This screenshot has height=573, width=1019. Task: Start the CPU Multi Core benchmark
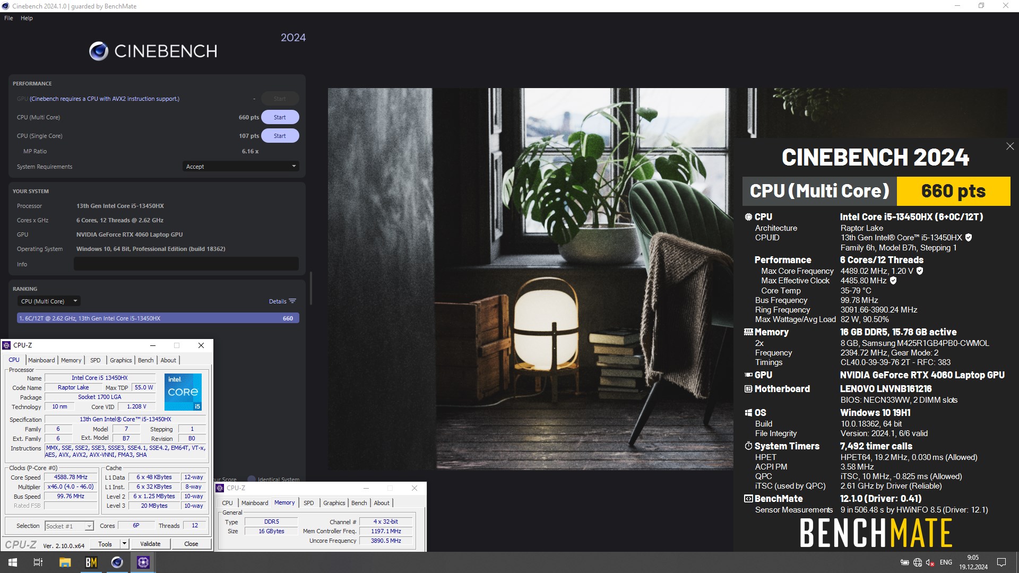tap(280, 117)
